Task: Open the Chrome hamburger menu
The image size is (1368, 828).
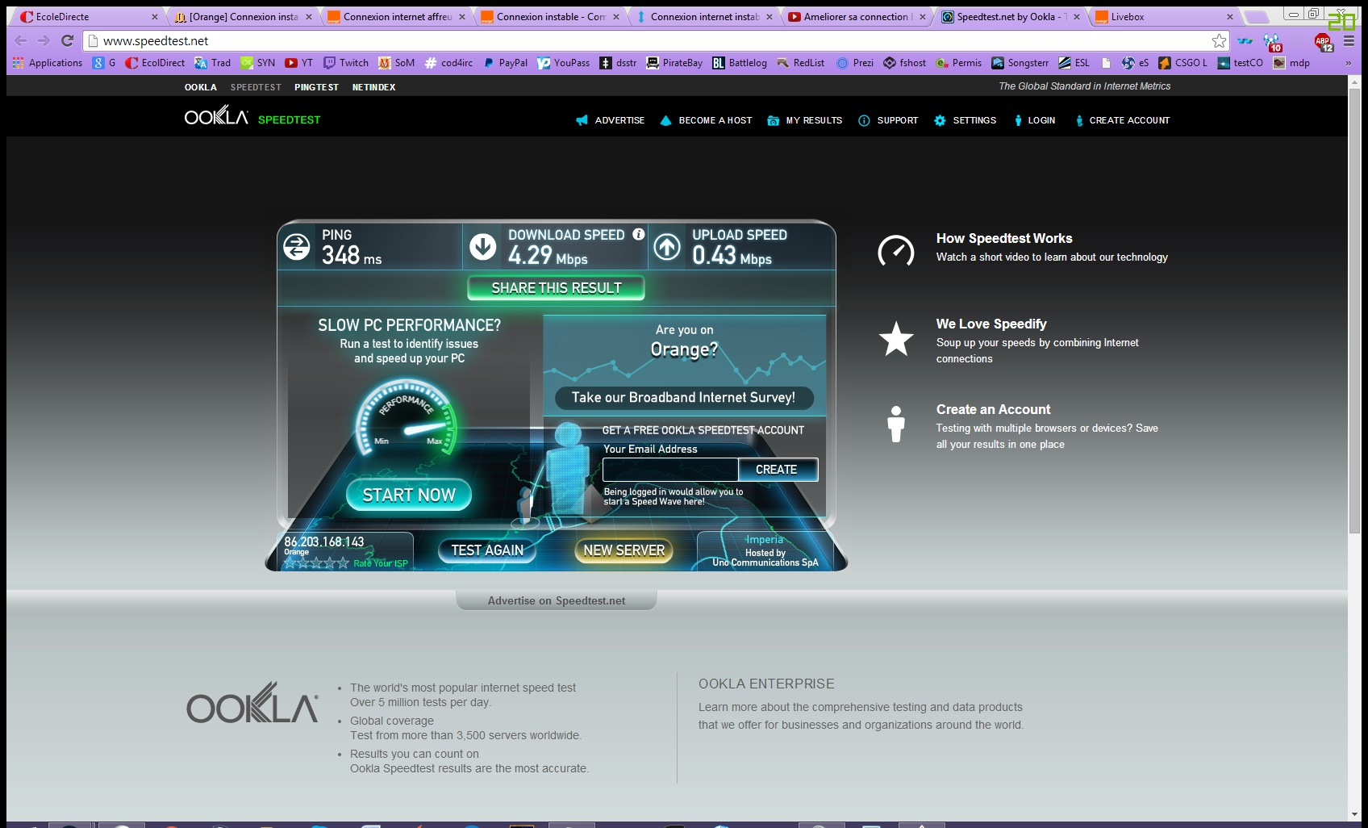Action: 1349,40
